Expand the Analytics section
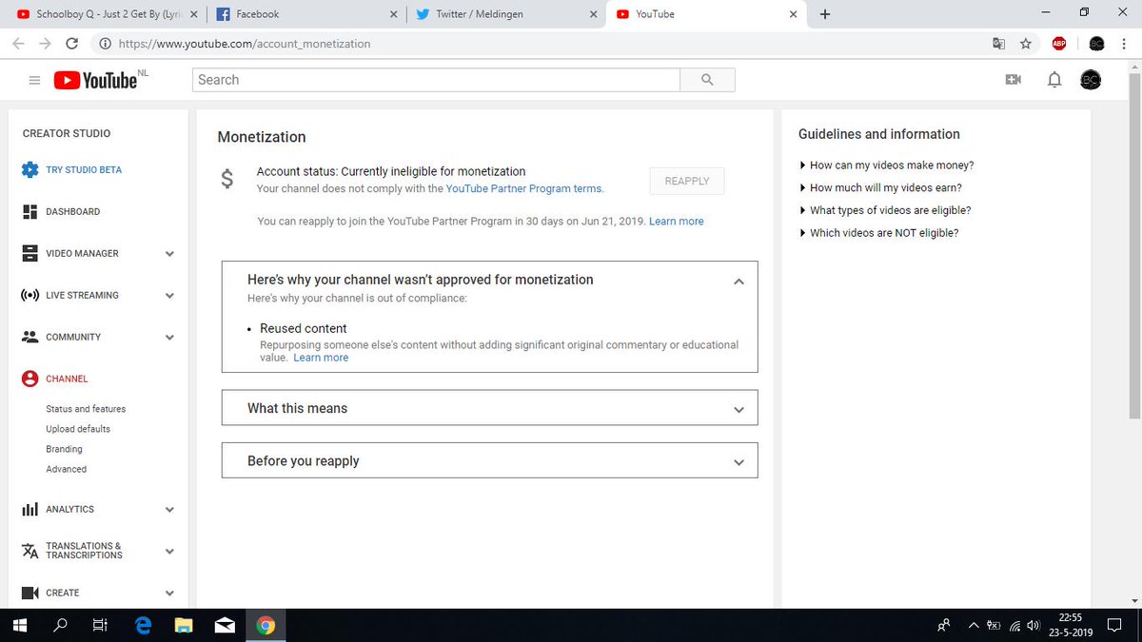 point(169,510)
